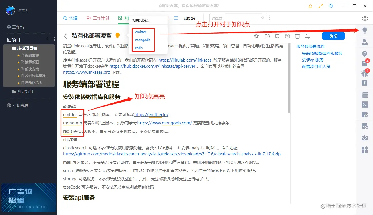Open the project more-options vertical dots
This screenshot has width=373, height=215.
point(55,39)
